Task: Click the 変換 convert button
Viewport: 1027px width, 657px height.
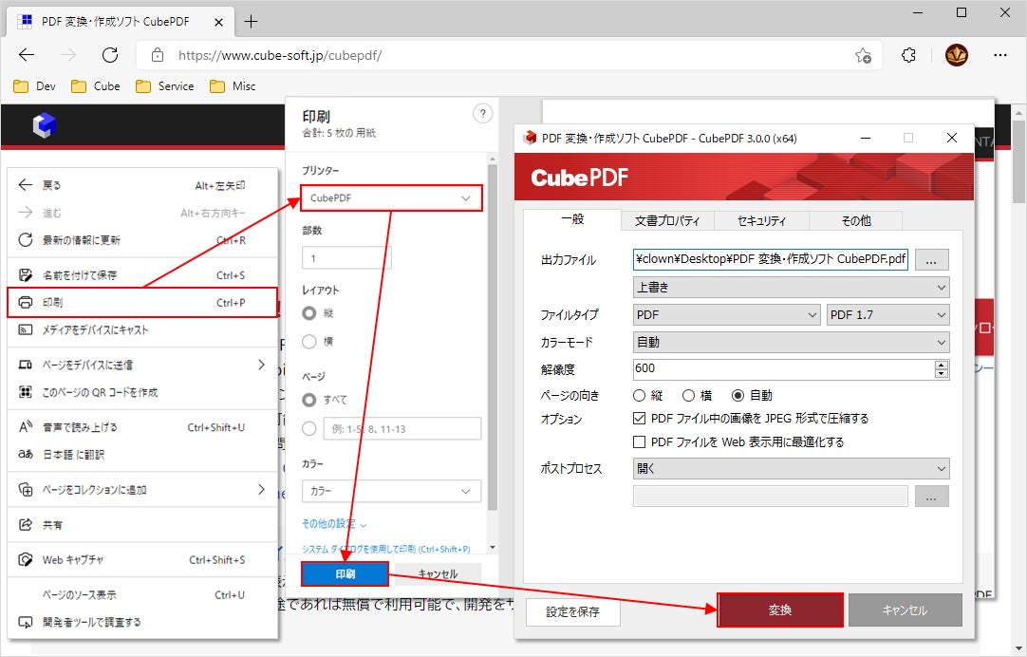Action: [x=780, y=610]
